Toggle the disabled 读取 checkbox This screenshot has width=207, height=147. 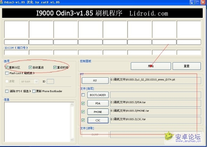coord(7,81)
